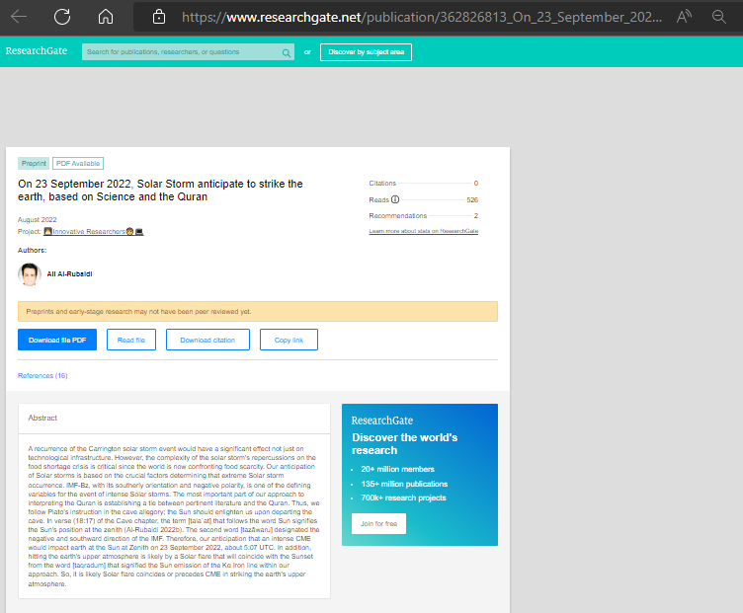Click the 20+ million members bullet
Screen dimensions: 743x613
397,469
